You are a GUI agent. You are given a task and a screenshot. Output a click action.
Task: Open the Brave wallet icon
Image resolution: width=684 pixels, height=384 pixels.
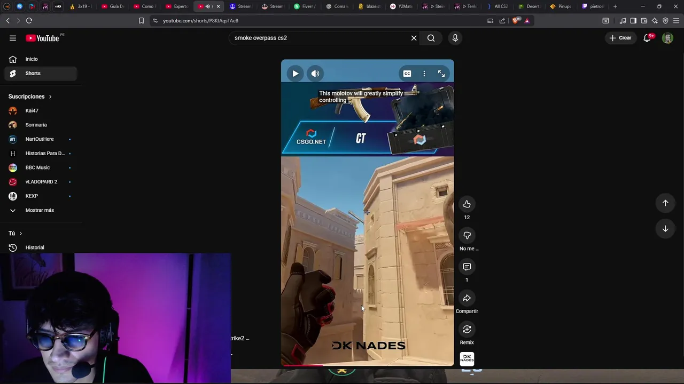644,21
